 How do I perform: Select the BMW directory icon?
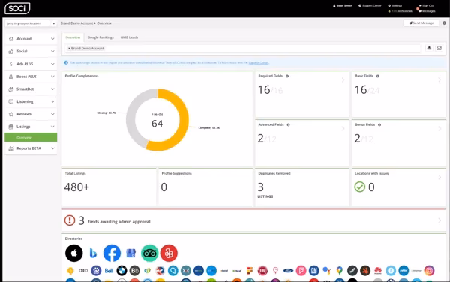(x=121, y=270)
